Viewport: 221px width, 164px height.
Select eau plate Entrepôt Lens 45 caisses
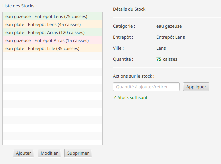(x=53, y=24)
